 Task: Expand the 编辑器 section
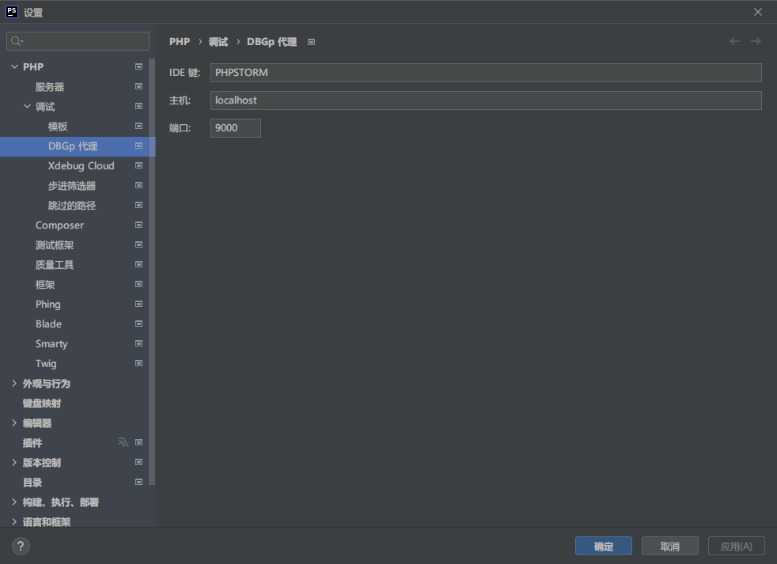click(x=14, y=422)
